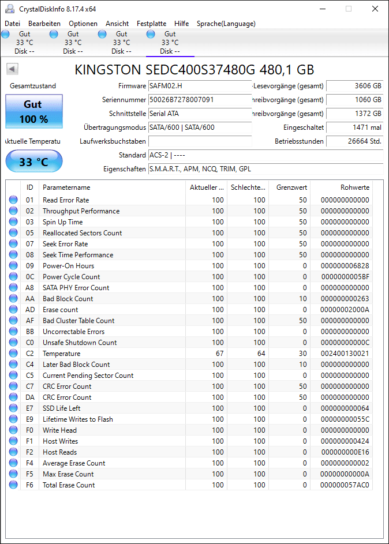Screen dimensions: 389x544
Task: Click status orb for Power Cycle Count
Action: (x=13, y=276)
